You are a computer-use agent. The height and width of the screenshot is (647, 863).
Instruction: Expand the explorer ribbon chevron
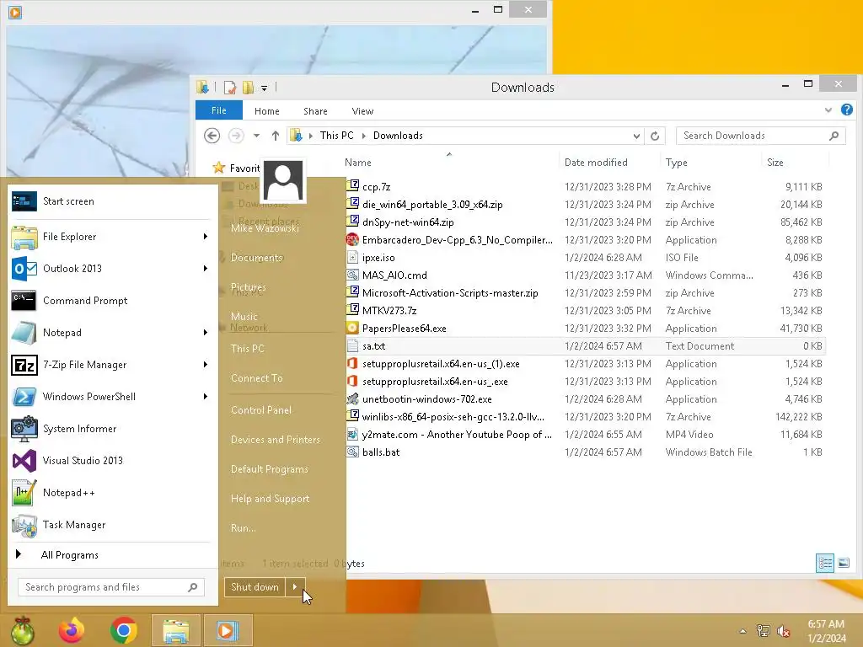point(828,110)
